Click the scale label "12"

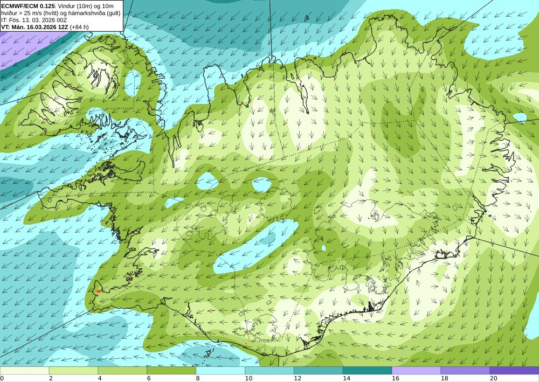tap(298, 378)
